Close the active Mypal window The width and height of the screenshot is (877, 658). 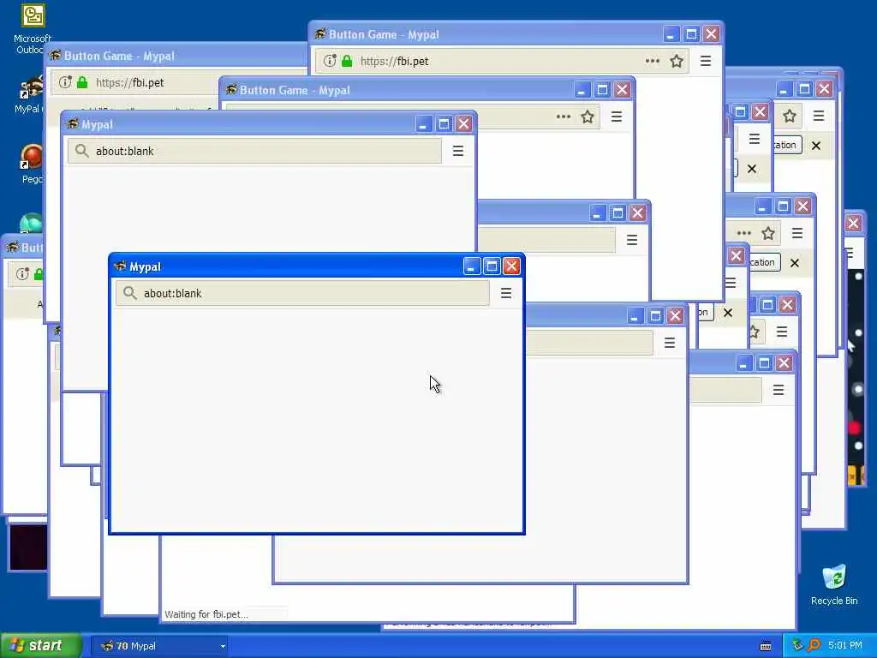(x=511, y=266)
